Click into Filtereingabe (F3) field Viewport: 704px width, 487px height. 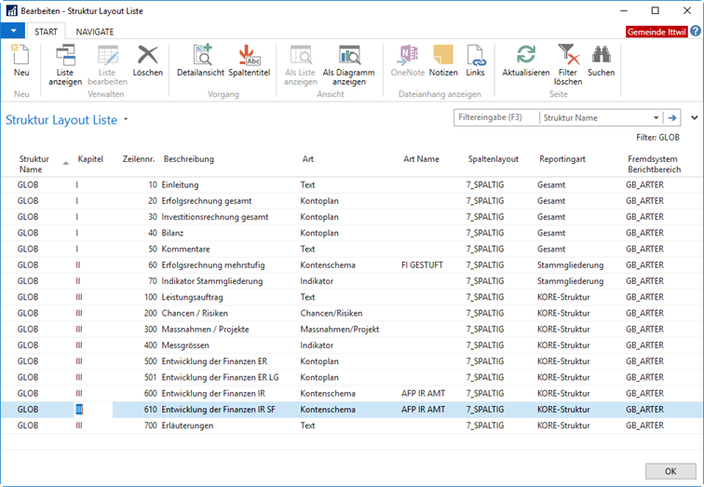pos(496,117)
